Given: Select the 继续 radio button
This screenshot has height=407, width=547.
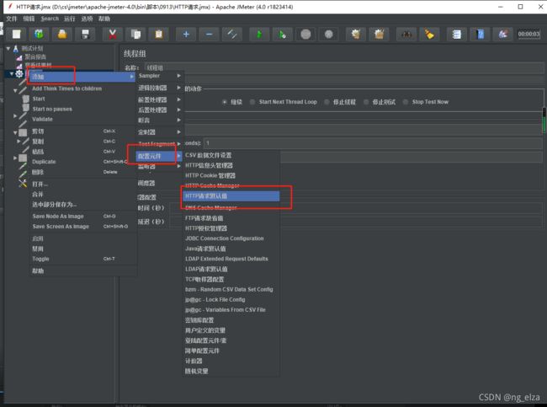Looking at the screenshot, I should [225, 102].
